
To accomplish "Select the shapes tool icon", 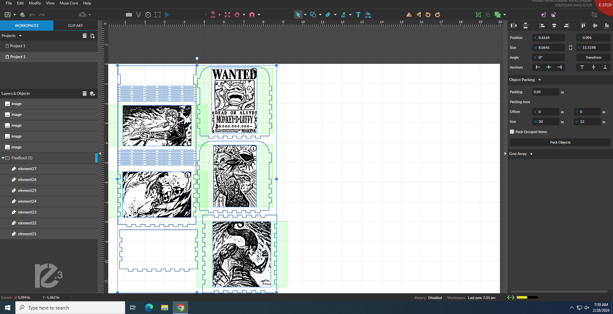I will pos(313,15).
